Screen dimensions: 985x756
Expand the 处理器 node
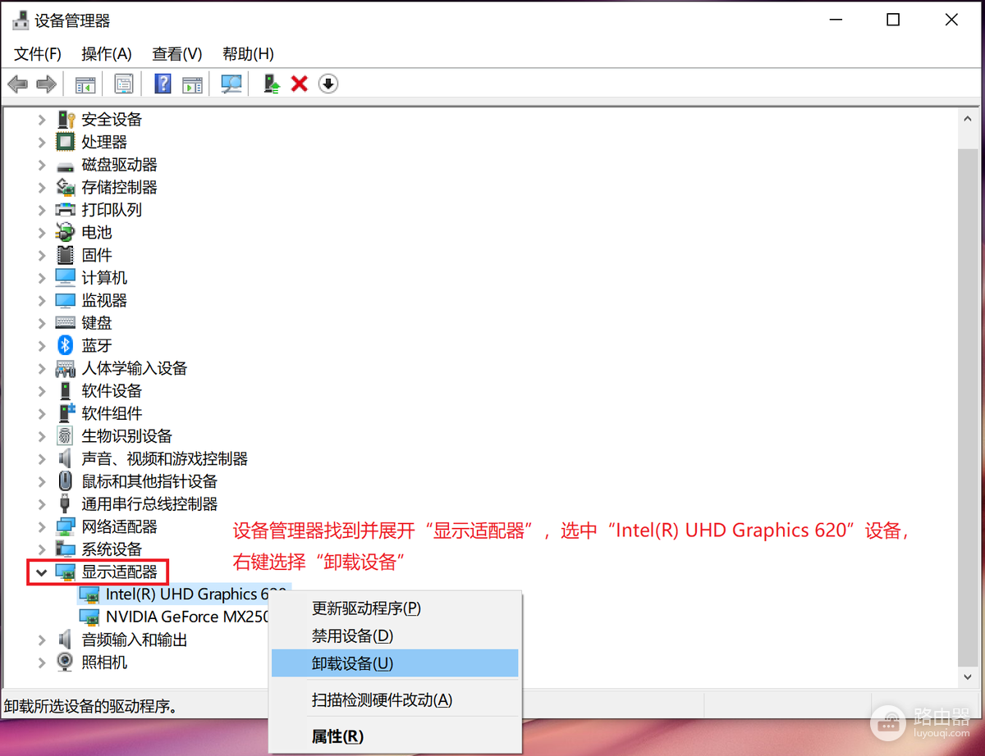[42, 142]
